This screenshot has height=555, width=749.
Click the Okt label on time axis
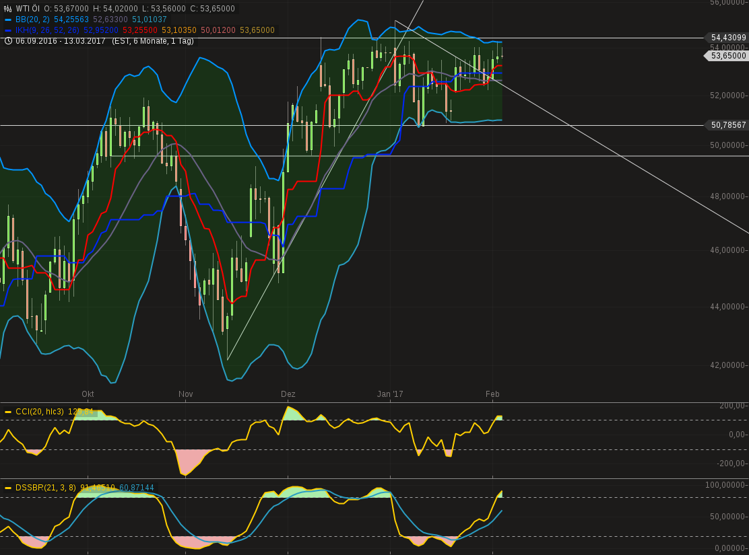tap(88, 394)
